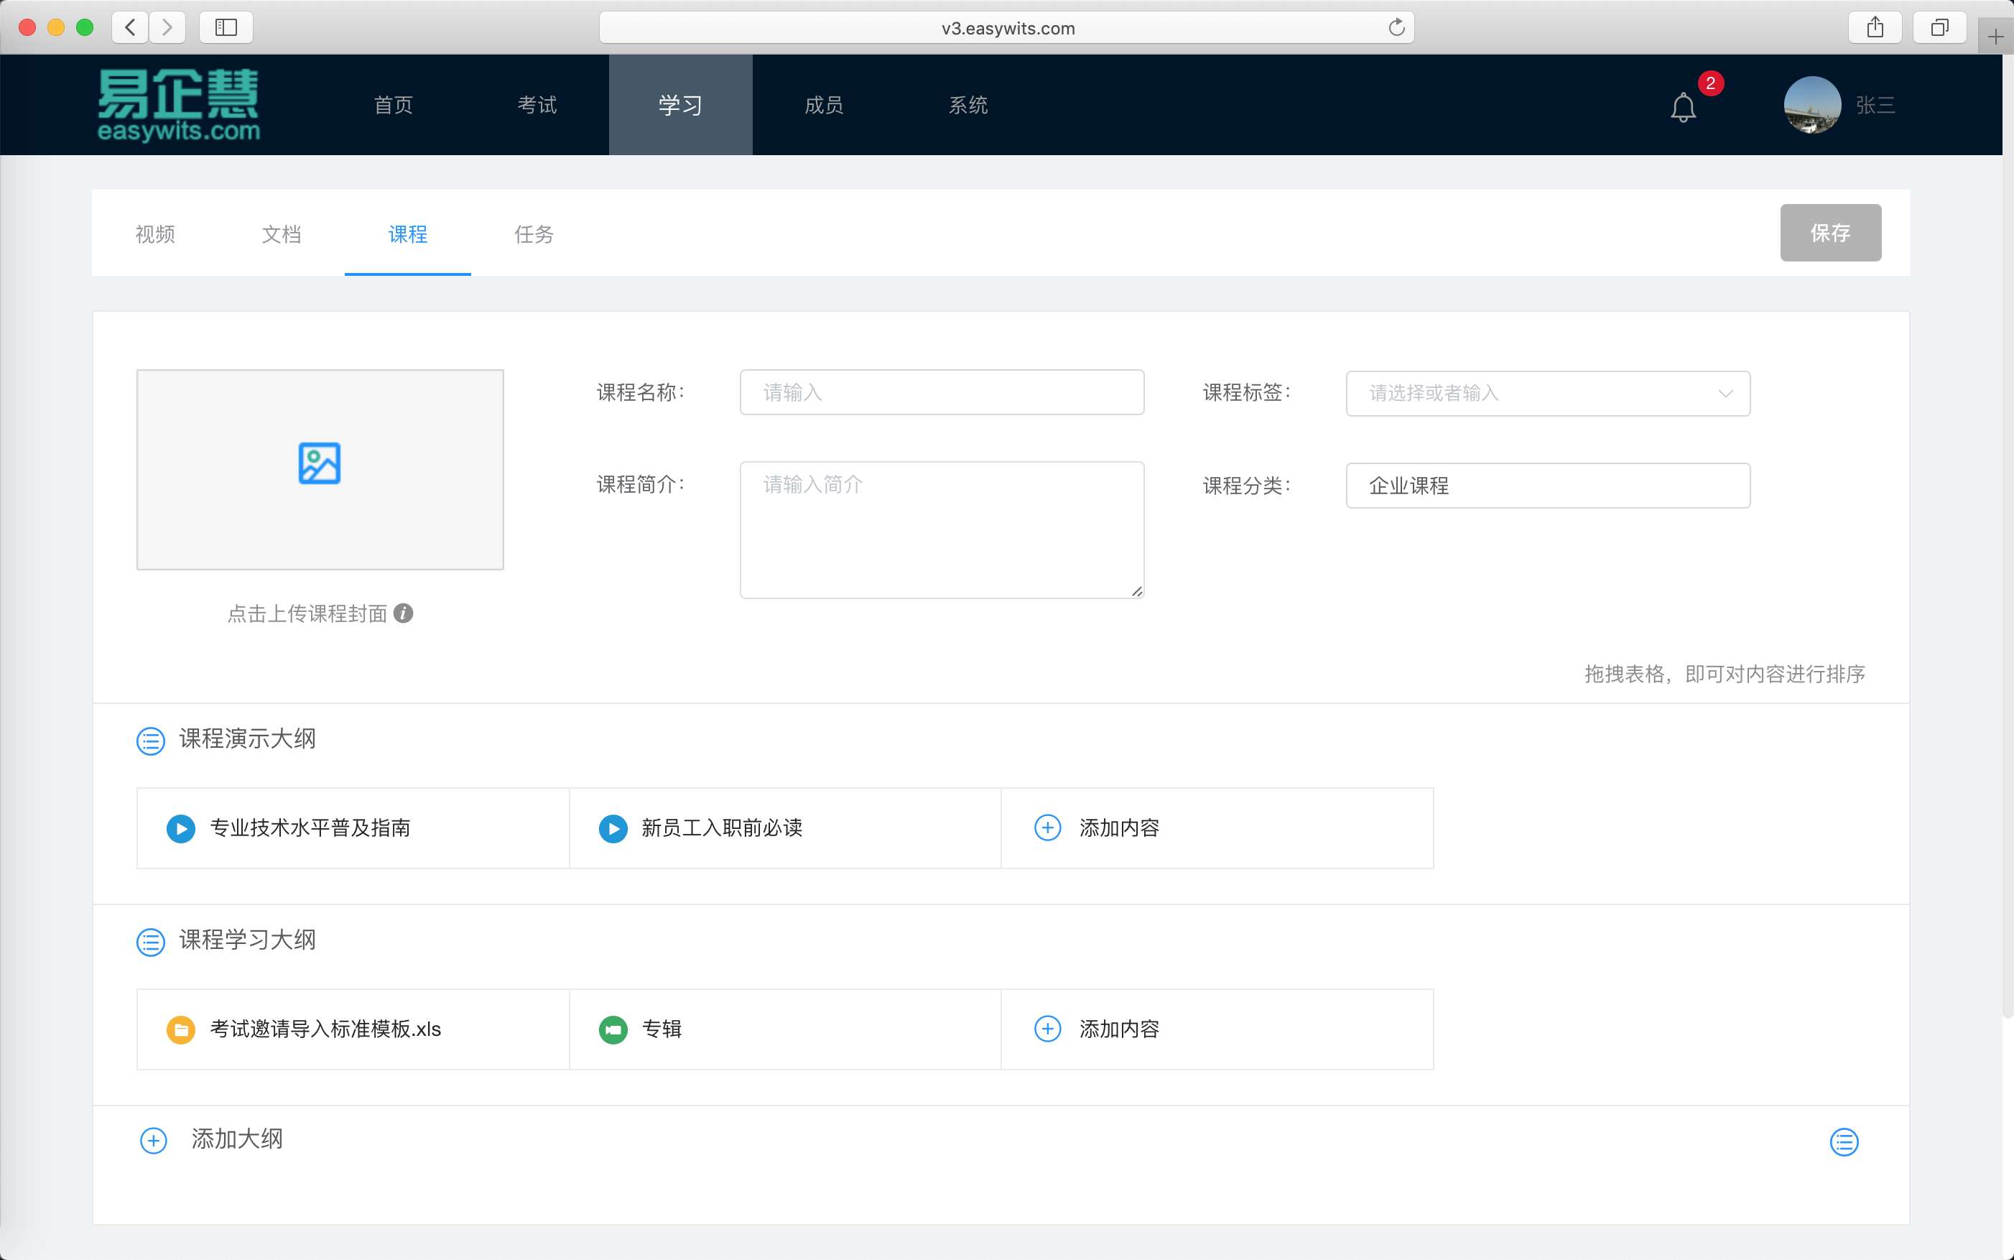Image resolution: width=2014 pixels, height=1260 pixels.
Task: Select the 学习 navigation item
Action: point(680,105)
